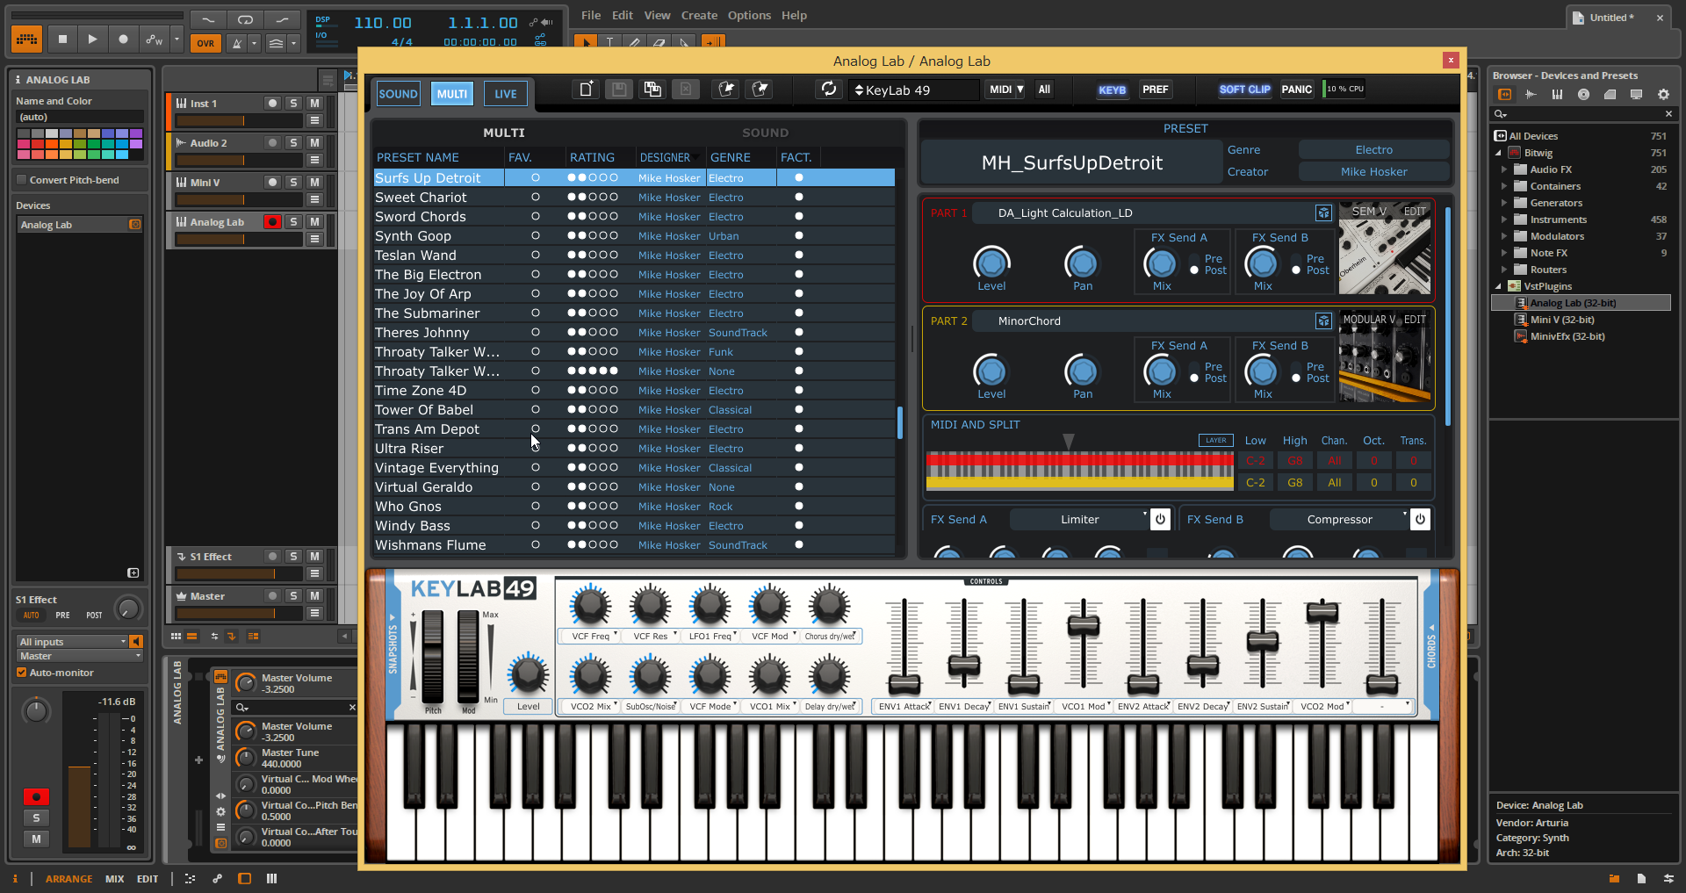Open the Options menu

pos(749,15)
